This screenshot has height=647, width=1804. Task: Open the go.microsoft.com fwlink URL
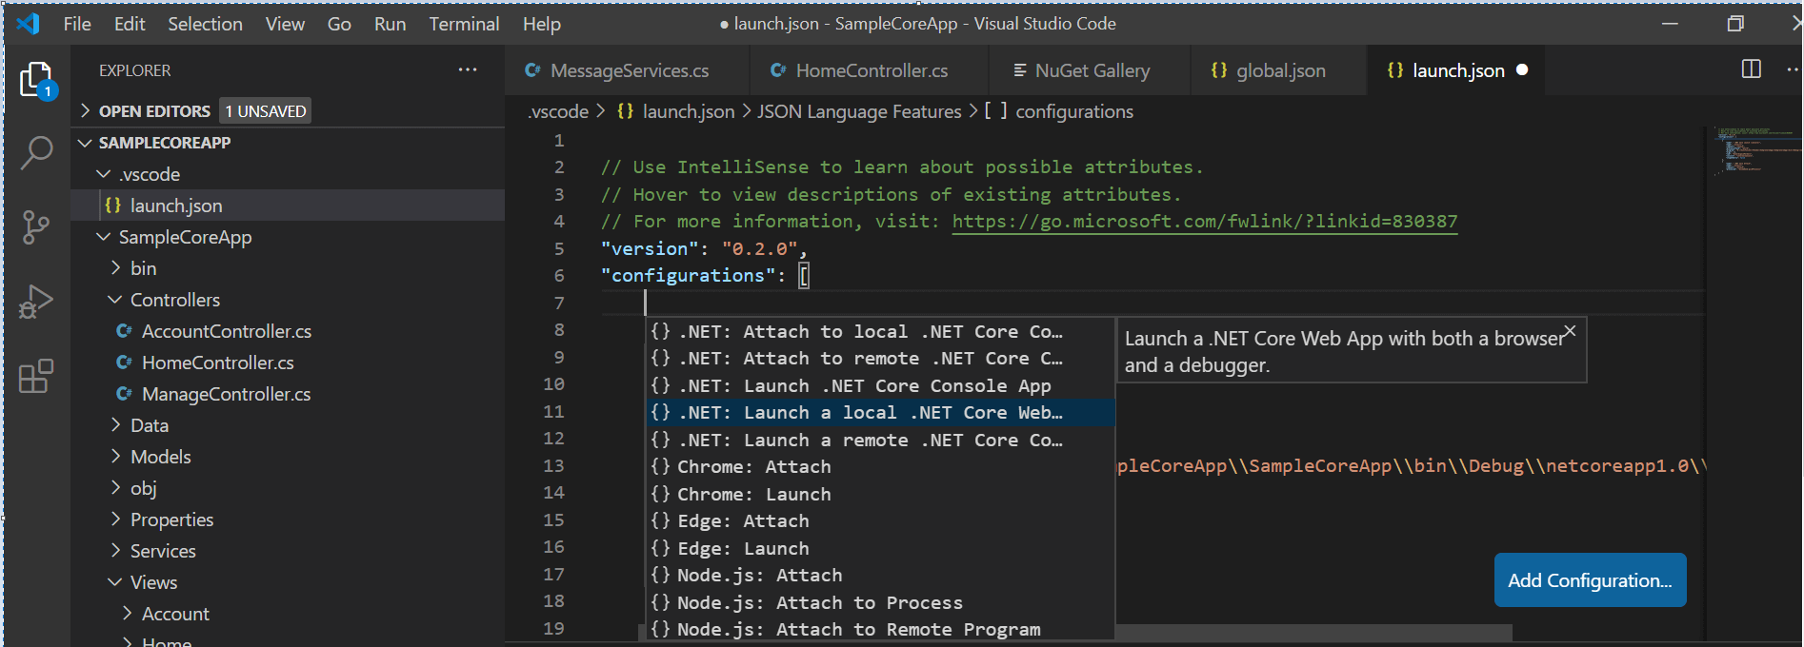click(x=1204, y=222)
